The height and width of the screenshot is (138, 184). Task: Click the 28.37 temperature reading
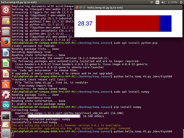tap(85, 23)
